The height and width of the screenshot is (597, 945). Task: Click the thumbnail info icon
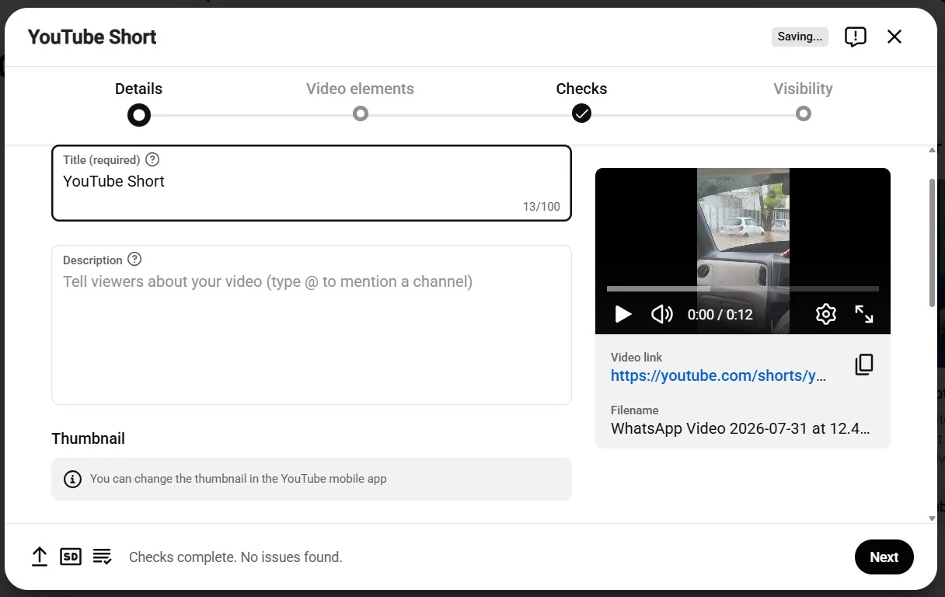pos(72,479)
